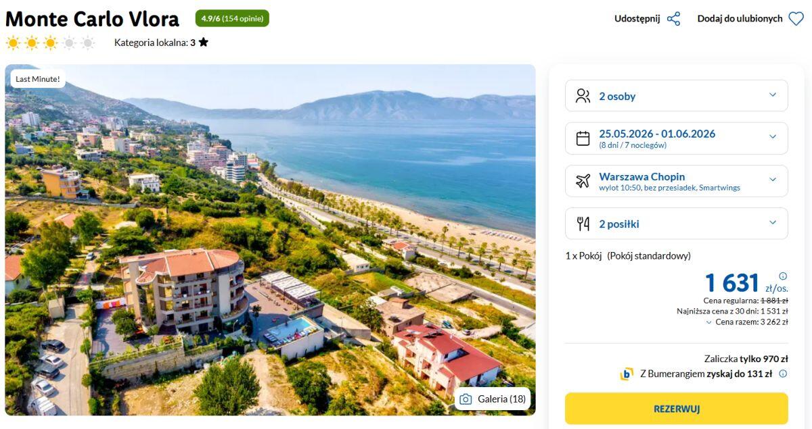Screen dimensions: 812x429
Task: Open the 4.9/6 reviews rating badge
Action: pos(232,18)
